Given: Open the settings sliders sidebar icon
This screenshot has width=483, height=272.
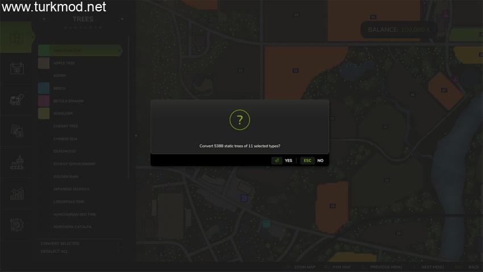Looking at the screenshot, I should 16,225.
